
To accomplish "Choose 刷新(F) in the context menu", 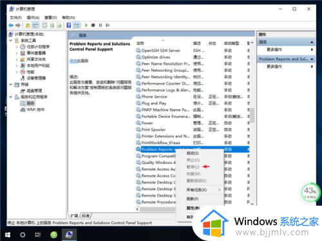I will (193, 199).
